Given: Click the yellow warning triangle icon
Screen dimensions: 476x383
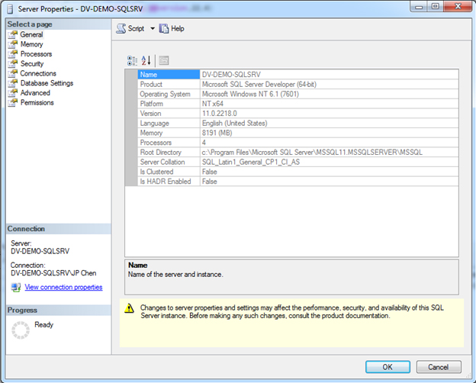Looking at the screenshot, I should 130,308.
